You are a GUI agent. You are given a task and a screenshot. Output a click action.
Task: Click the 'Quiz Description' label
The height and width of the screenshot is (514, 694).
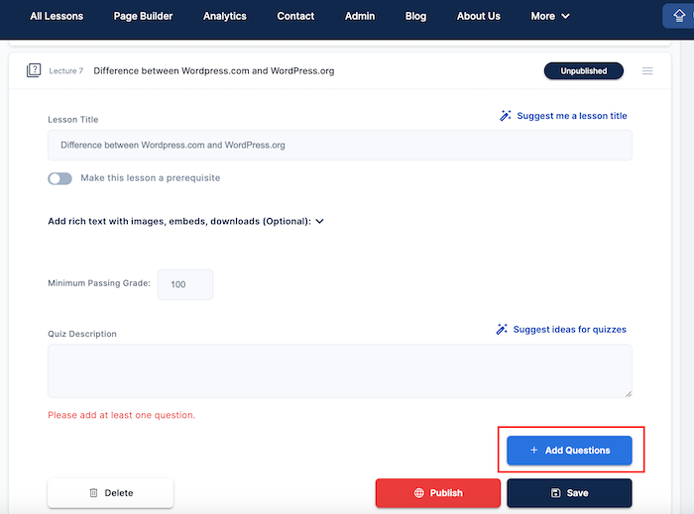[x=82, y=334]
